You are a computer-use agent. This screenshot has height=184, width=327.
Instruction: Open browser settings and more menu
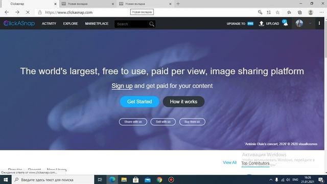[321, 12]
